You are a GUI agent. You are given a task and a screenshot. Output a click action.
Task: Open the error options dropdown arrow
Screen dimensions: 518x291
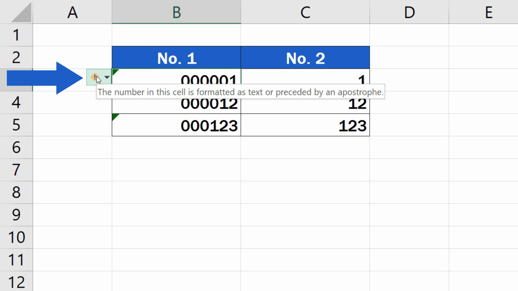[x=107, y=78]
